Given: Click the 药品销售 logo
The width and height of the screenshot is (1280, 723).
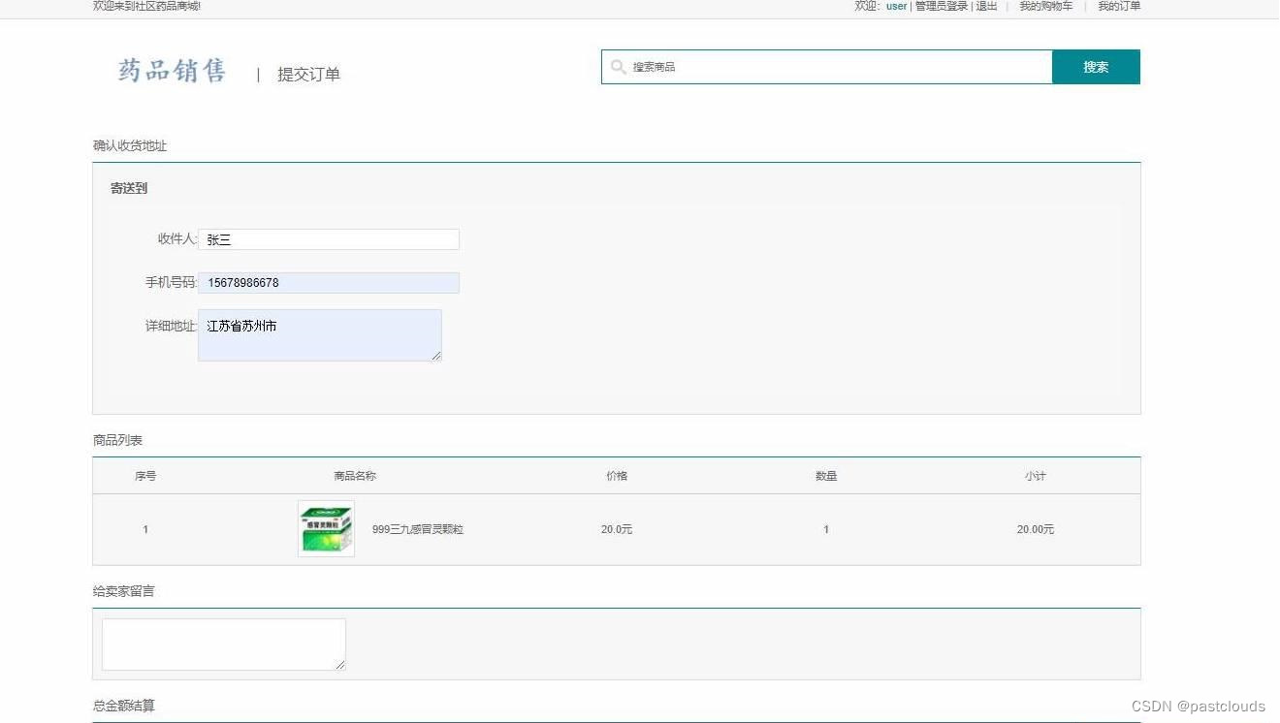Looking at the screenshot, I should (171, 70).
